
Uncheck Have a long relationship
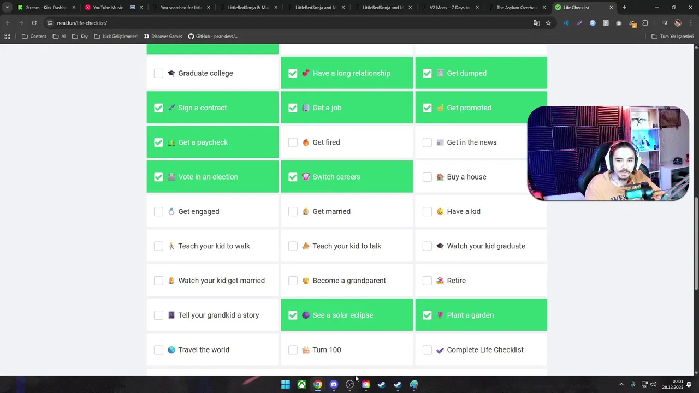click(x=293, y=73)
